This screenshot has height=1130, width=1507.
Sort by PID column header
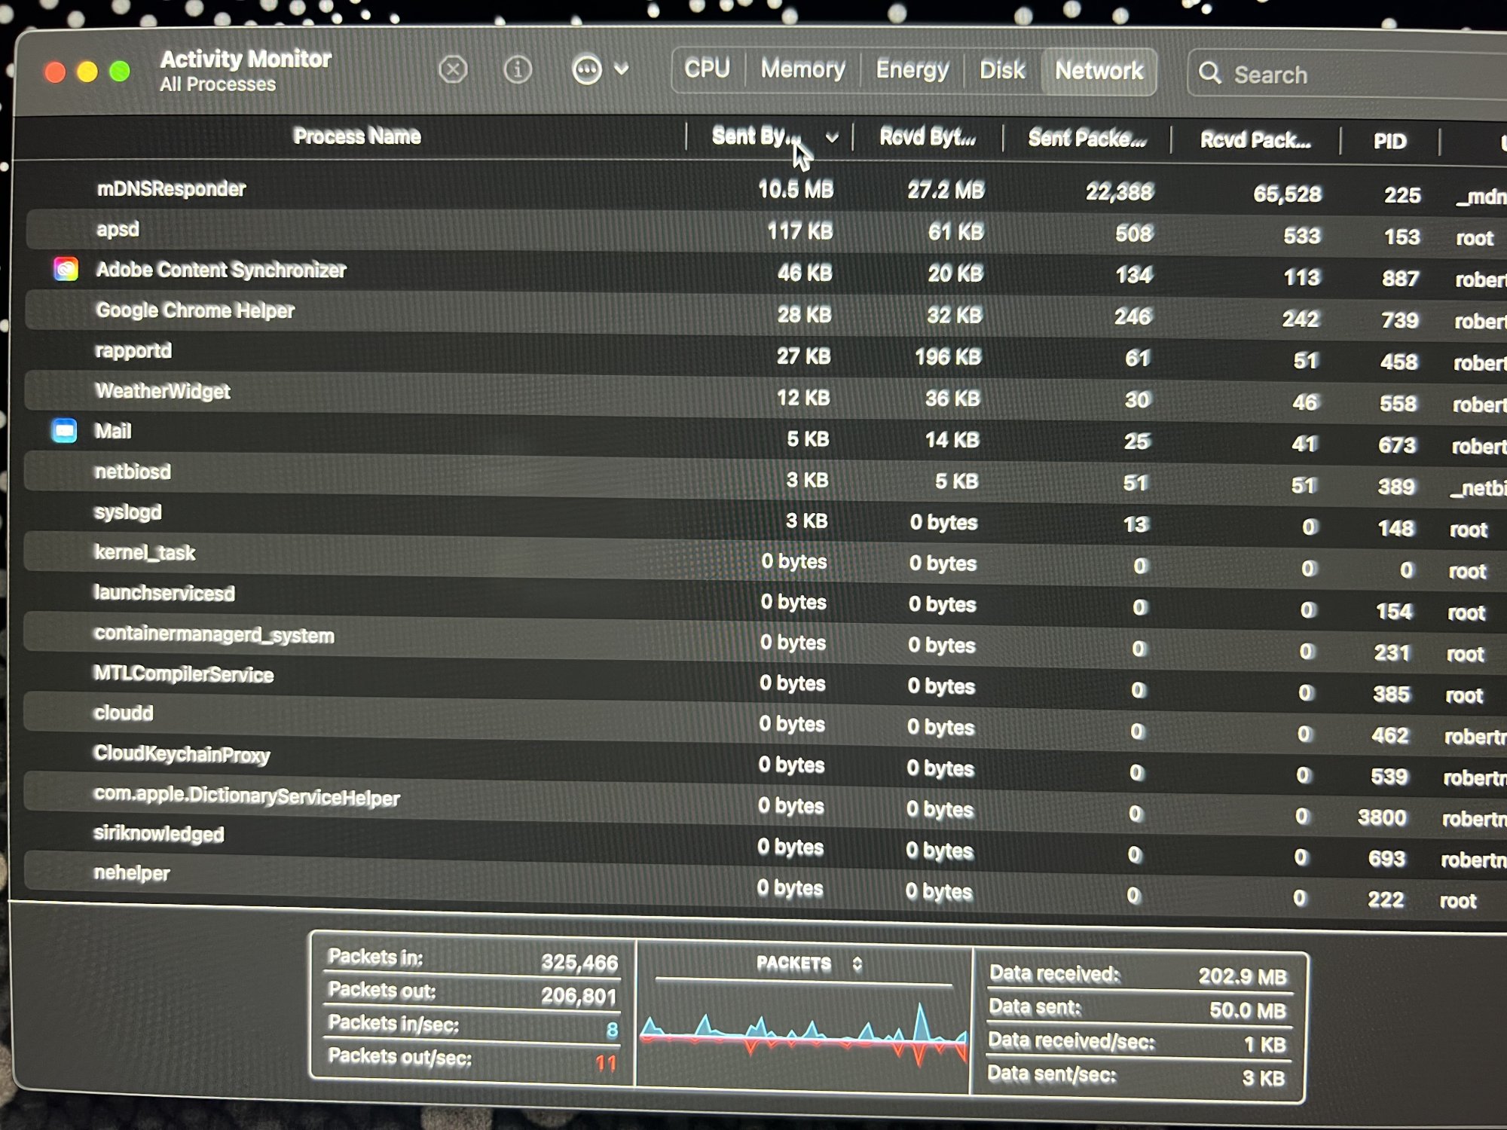pos(1389,142)
